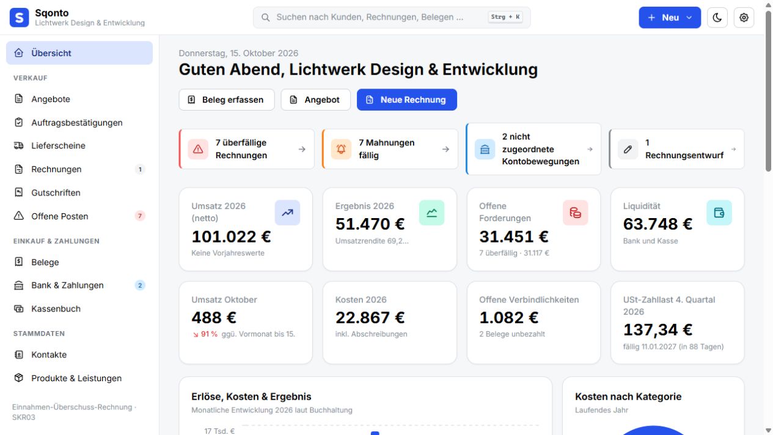Click the red warning icon on überfällige Rechnungen
773x435 pixels.
point(198,149)
